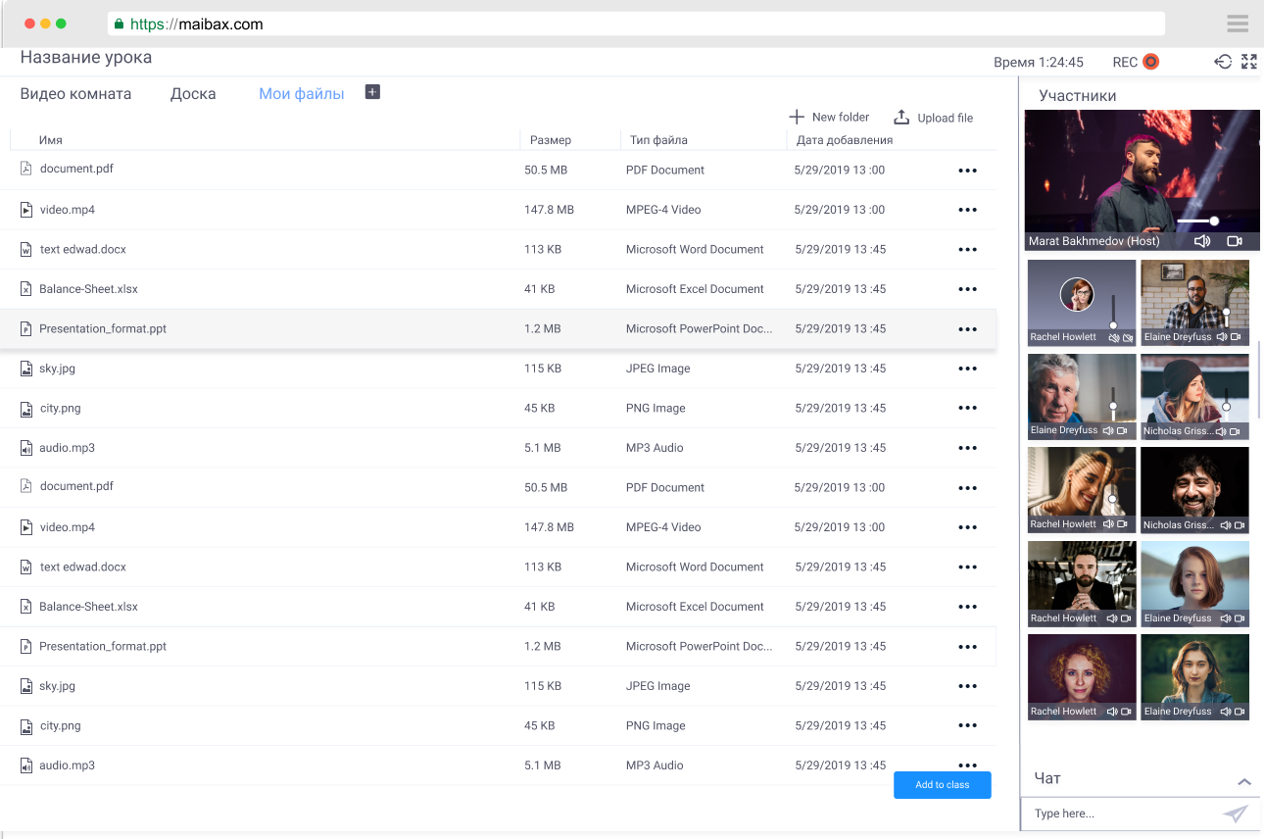The image size is (1264, 839).
Task: Open three-dot menu of first text edwad.docx row
Action: (x=968, y=250)
